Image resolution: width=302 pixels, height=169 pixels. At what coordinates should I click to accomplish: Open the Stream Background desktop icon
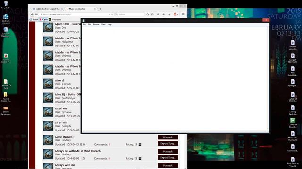[6, 111]
